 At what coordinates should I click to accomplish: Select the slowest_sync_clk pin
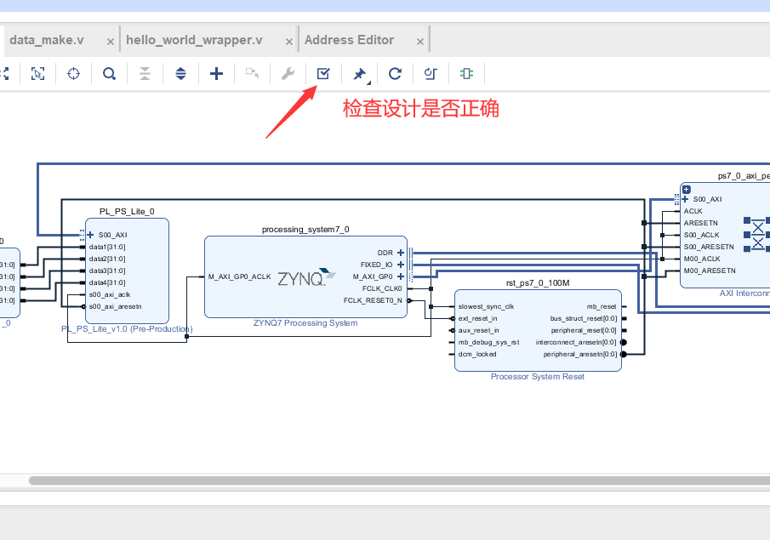[x=486, y=306]
